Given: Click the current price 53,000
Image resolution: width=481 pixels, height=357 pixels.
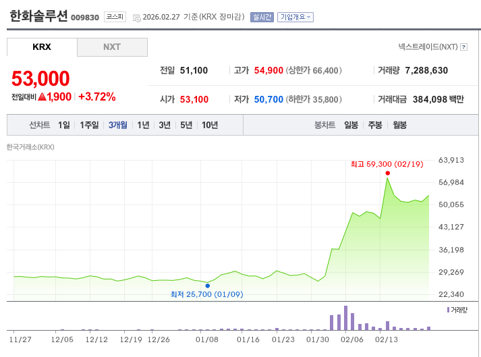Looking at the screenshot, I should (x=40, y=78).
